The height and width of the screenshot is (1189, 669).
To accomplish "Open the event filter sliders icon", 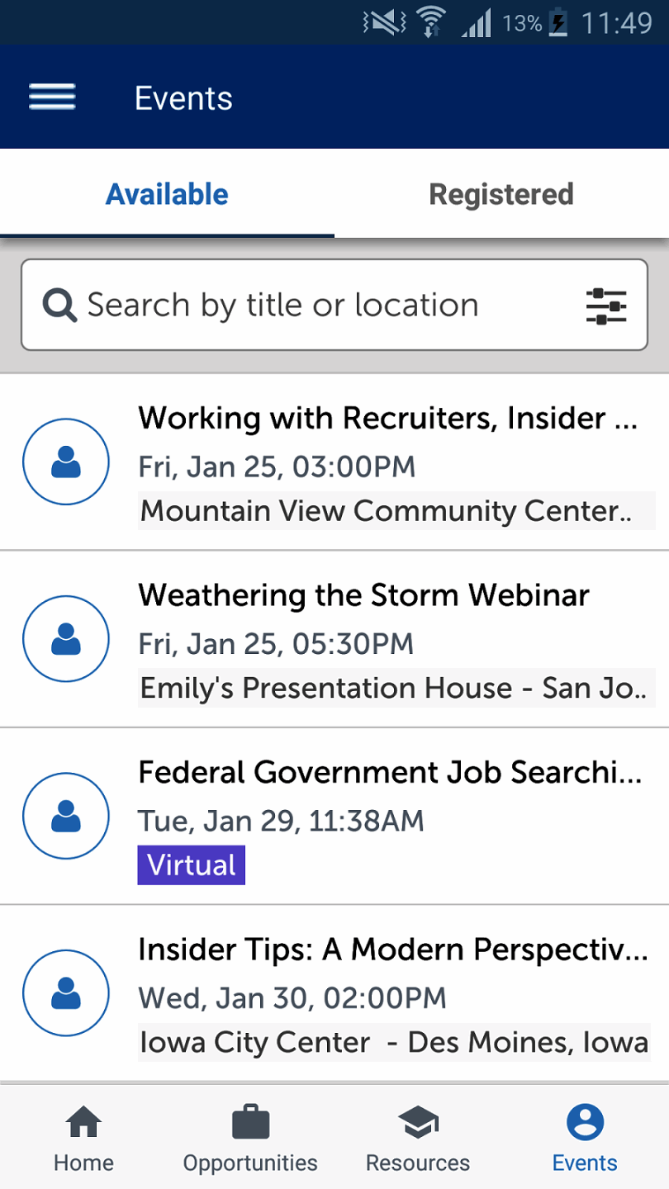I will click(x=606, y=306).
